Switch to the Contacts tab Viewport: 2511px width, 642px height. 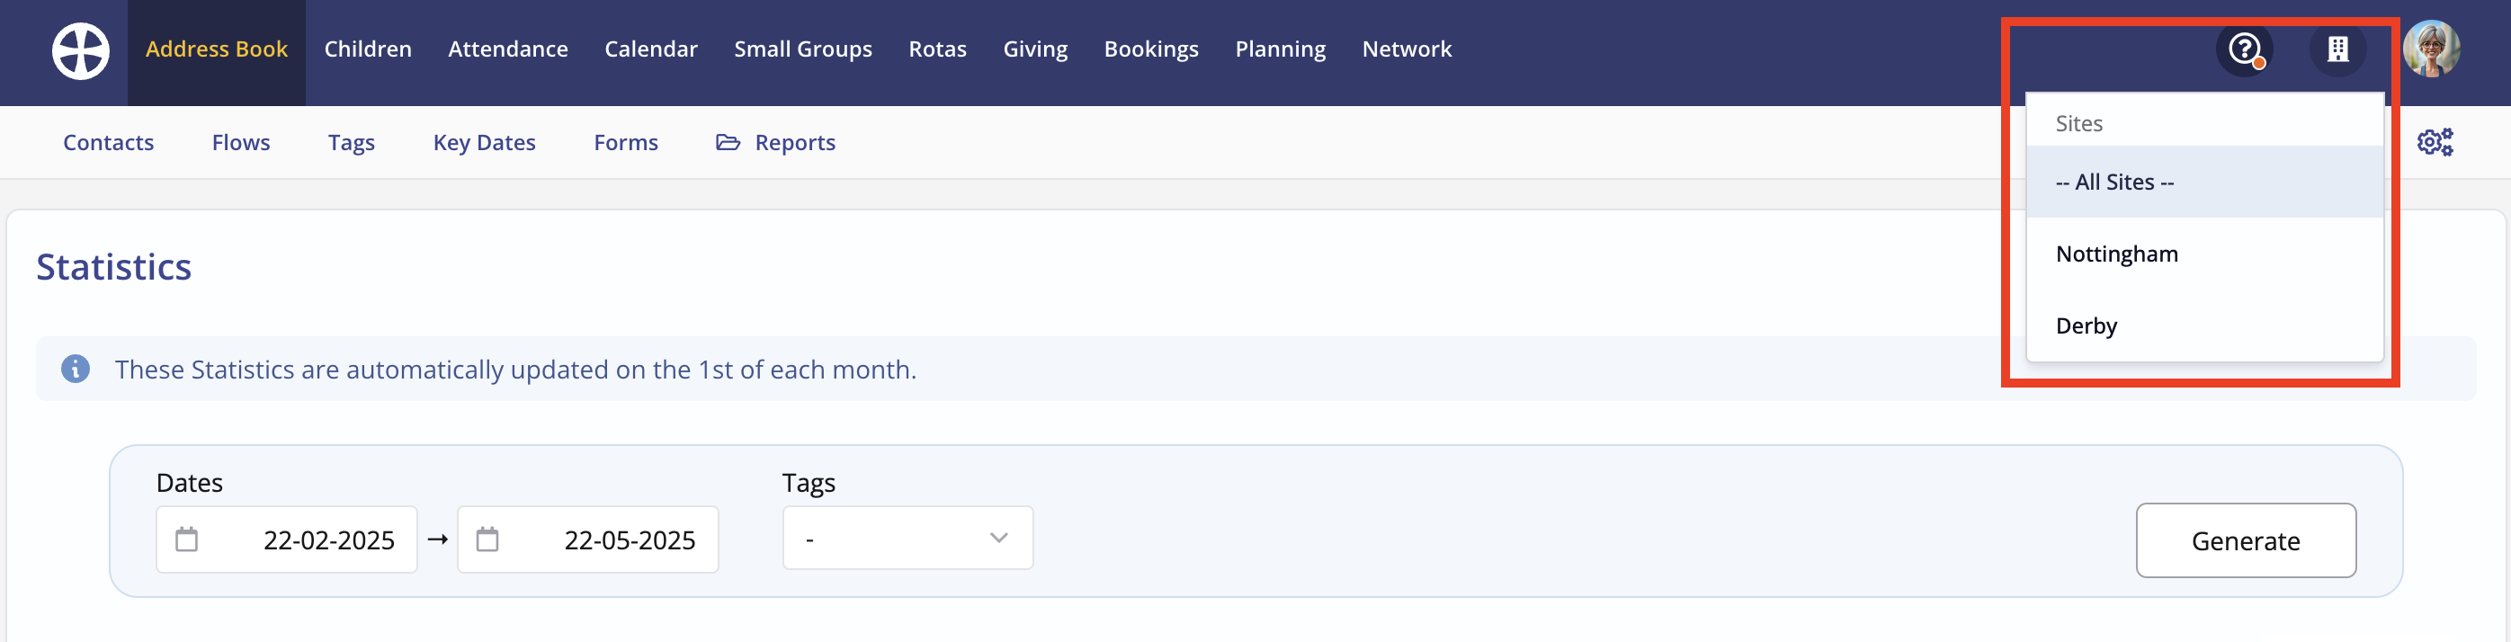108,142
